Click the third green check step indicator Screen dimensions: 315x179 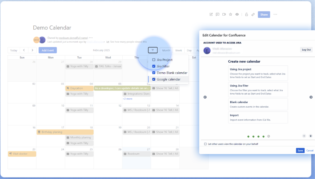click(x=259, y=136)
